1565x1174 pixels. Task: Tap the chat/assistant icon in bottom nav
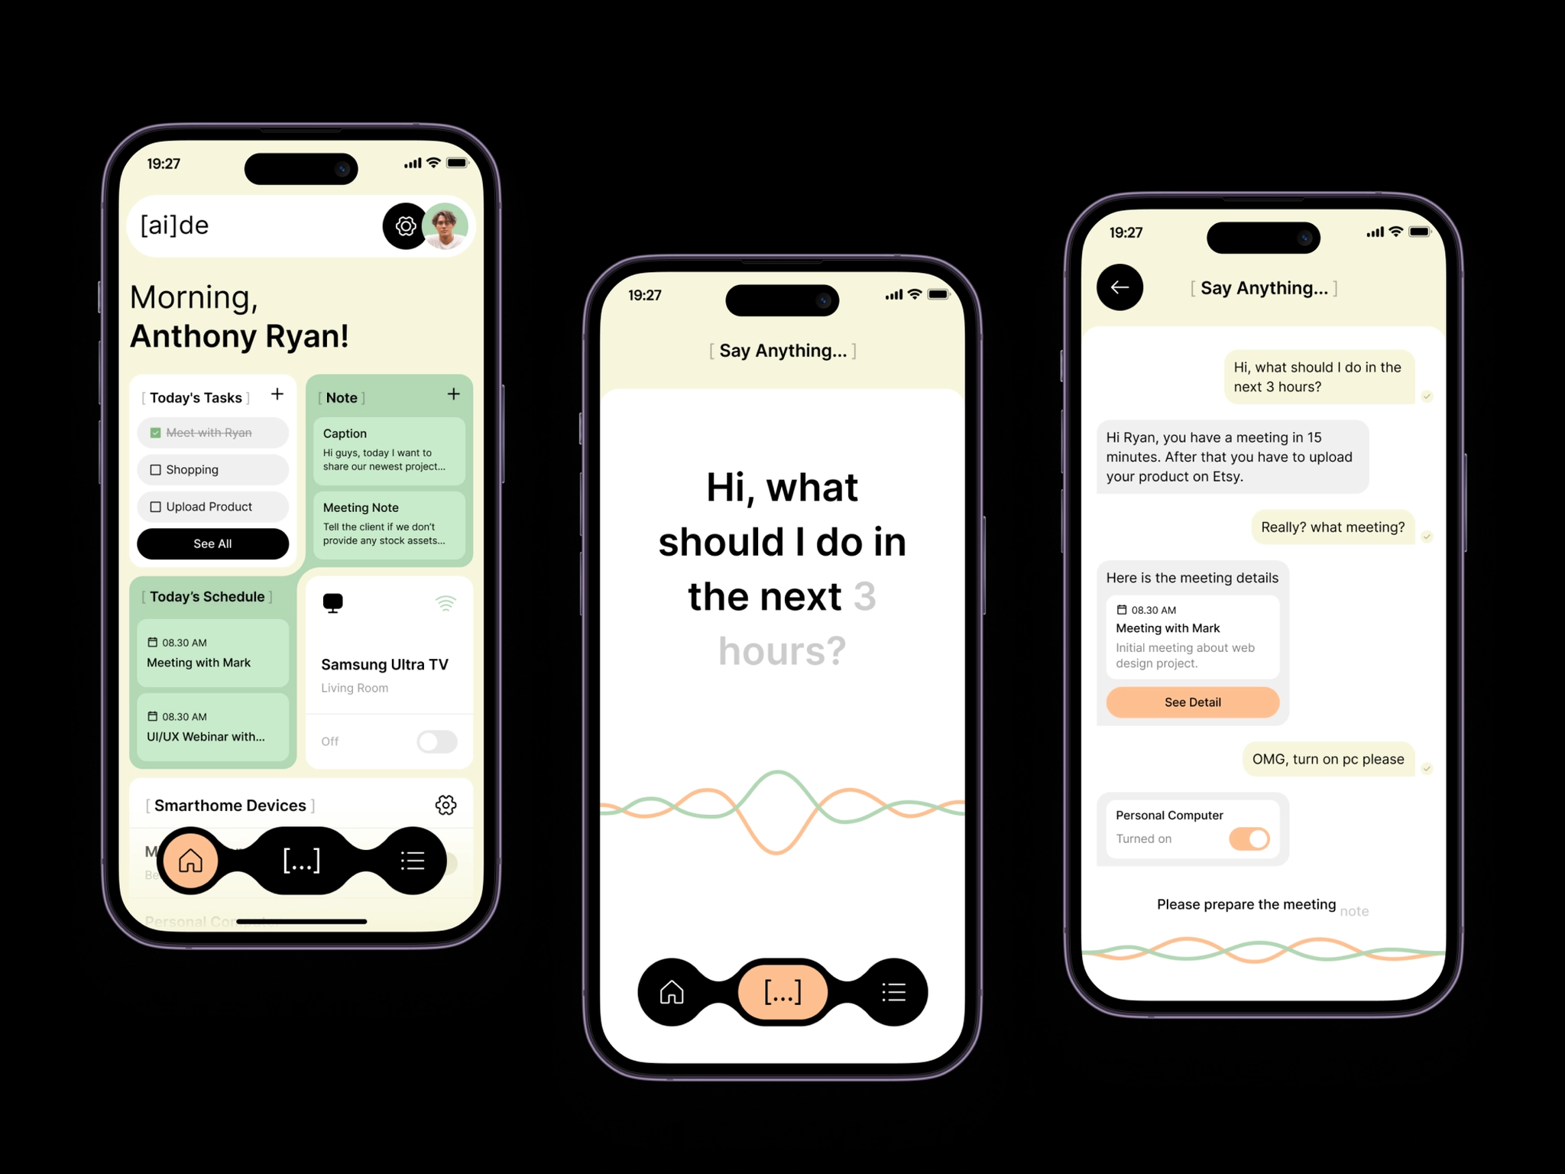(300, 861)
